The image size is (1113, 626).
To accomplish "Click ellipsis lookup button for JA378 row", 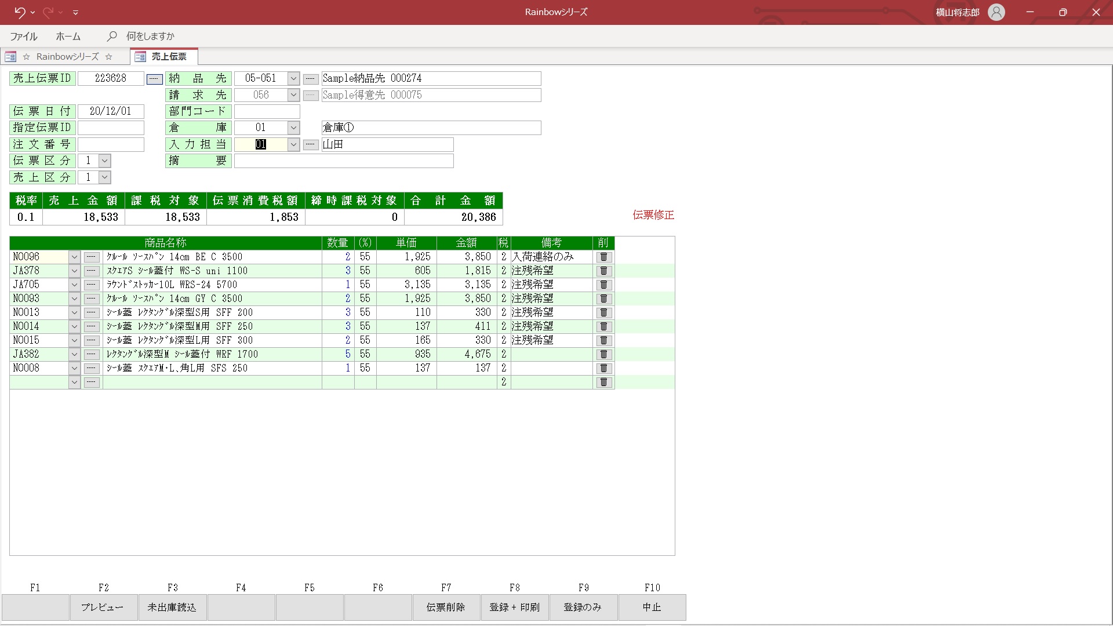I will 92,271.
